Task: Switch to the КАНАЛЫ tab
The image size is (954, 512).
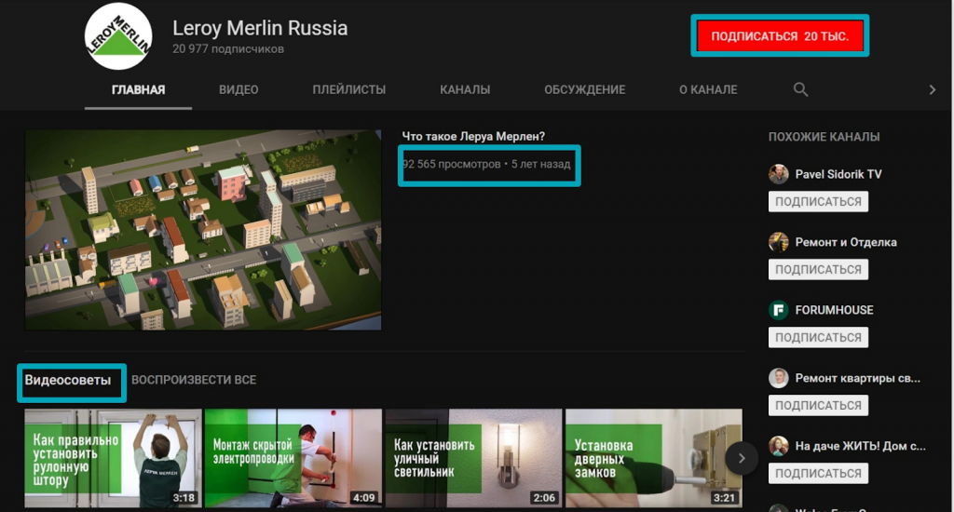Action: pos(465,90)
